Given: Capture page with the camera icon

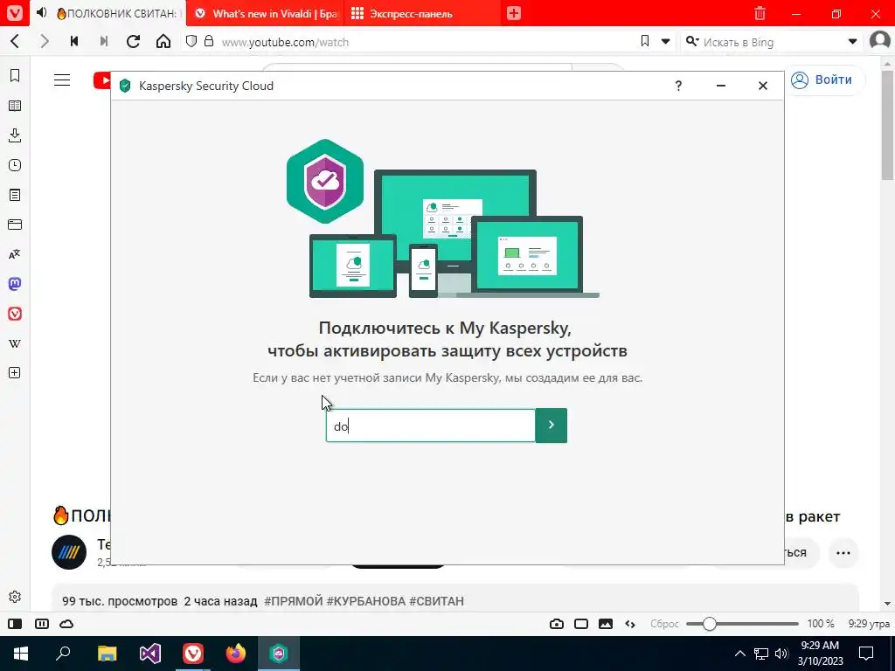Looking at the screenshot, I should click(557, 624).
